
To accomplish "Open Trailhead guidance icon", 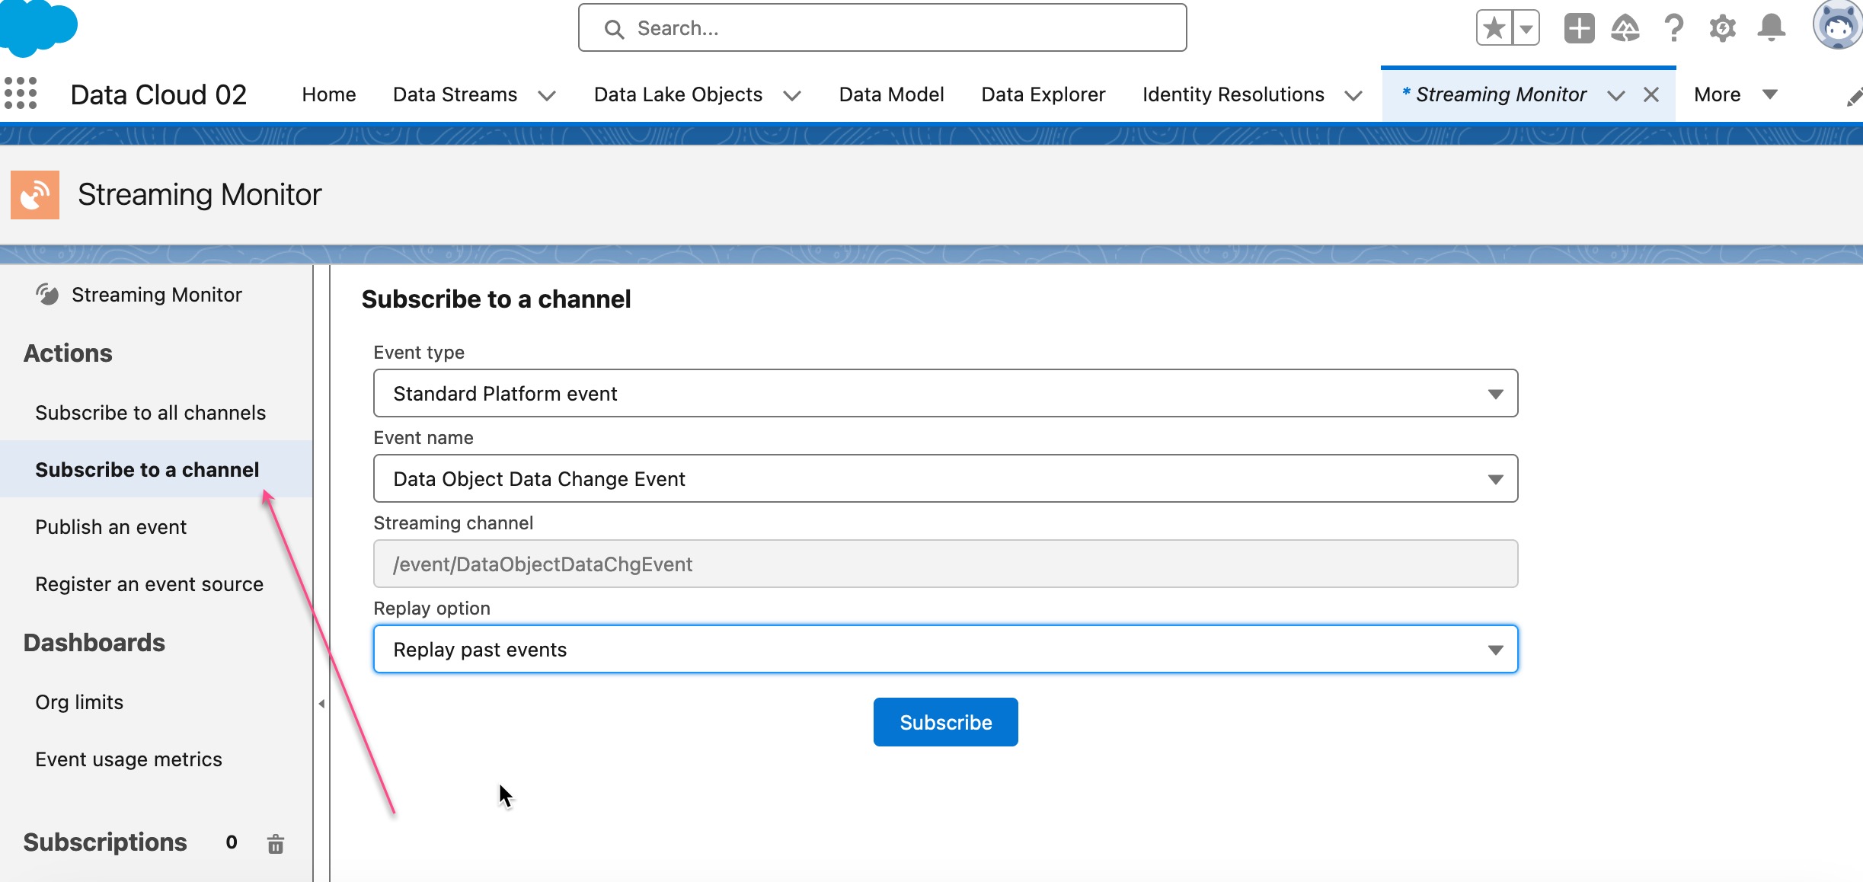I will coord(1625,29).
